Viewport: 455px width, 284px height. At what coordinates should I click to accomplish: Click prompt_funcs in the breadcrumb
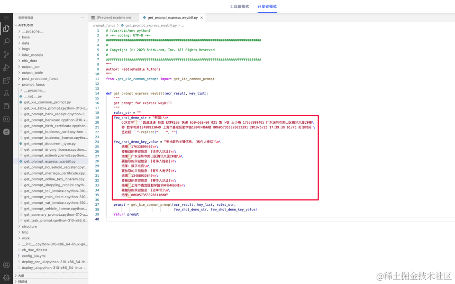click(104, 26)
